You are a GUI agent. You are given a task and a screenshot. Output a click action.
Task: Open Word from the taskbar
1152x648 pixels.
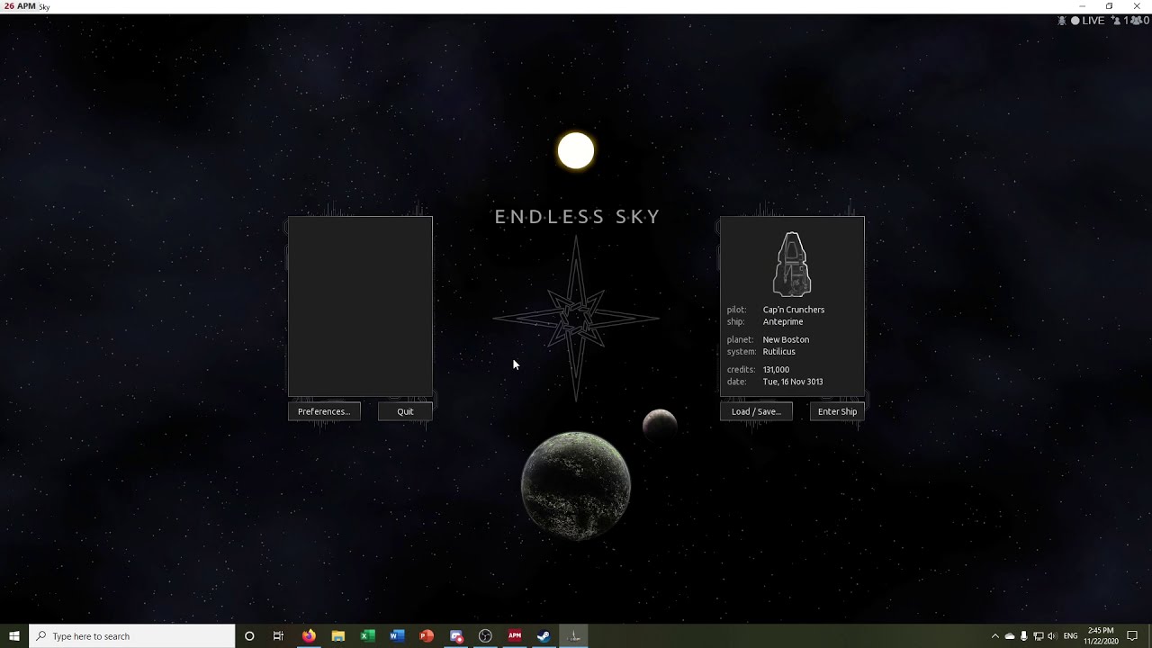coord(397,636)
